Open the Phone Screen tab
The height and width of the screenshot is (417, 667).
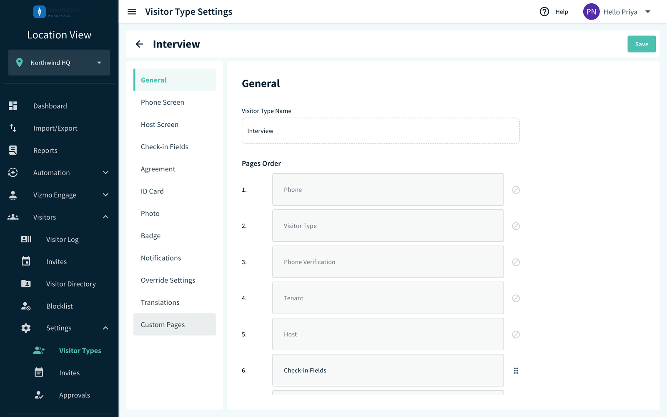click(x=175, y=102)
